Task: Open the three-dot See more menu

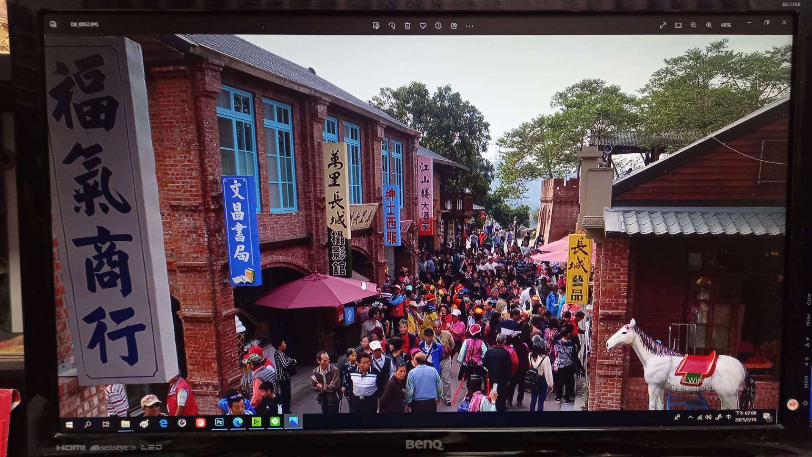Action: pyautogui.click(x=470, y=26)
